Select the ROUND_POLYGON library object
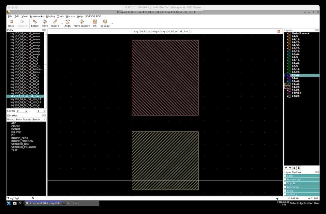The image size is (326, 214). tap(22, 141)
